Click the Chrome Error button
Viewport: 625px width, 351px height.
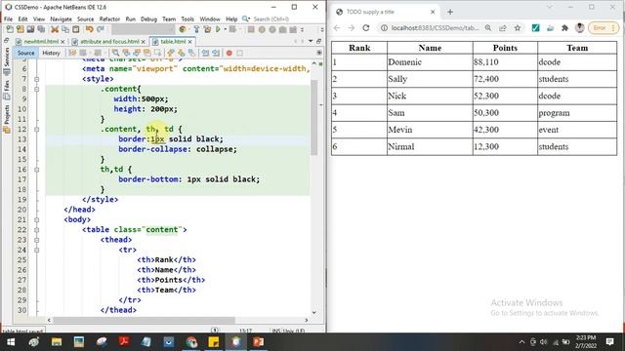604,28
